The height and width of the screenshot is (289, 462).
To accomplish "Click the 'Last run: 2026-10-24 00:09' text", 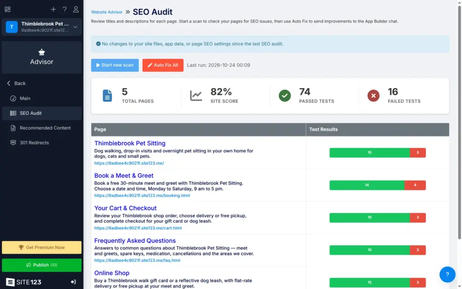I will [x=219, y=65].
